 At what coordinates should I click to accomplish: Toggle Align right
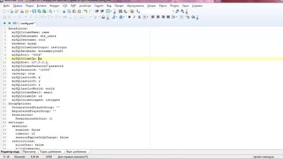(x=163, y=17)
